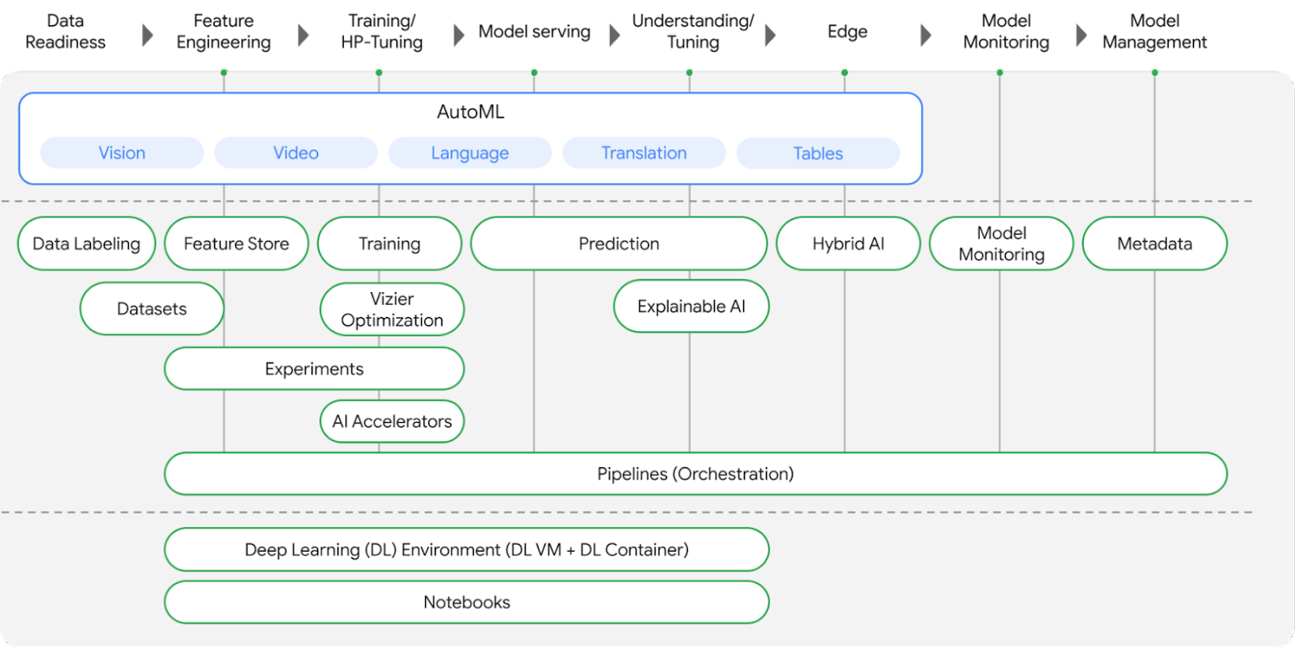The width and height of the screenshot is (1298, 649).
Task: Click green dot under Understanding/Tuning
Action: pyautogui.click(x=690, y=72)
